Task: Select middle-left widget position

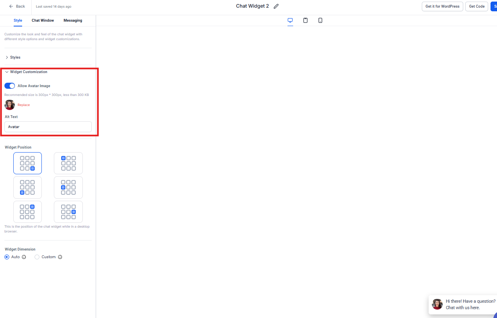Action: point(68,188)
